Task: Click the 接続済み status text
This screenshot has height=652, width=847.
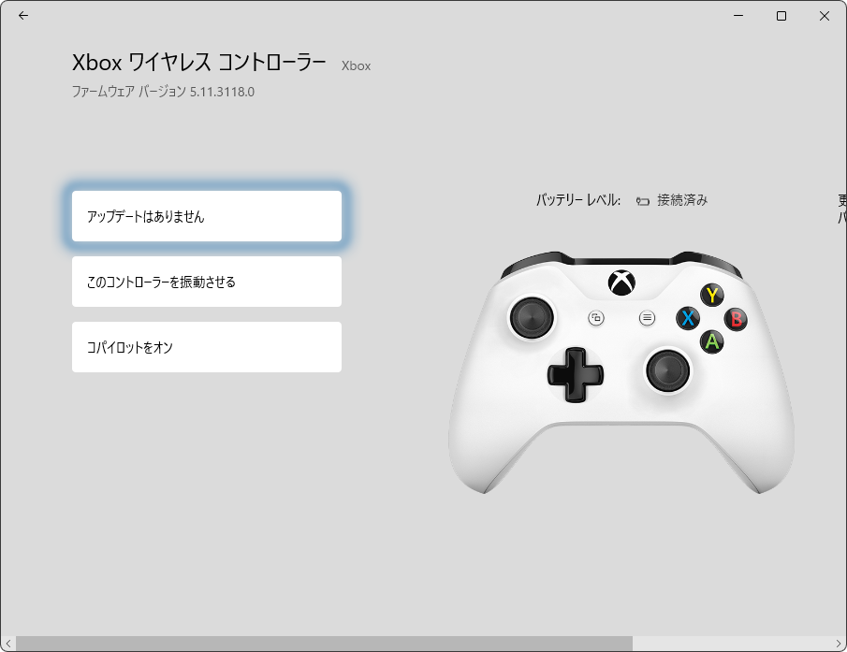Action: 682,200
